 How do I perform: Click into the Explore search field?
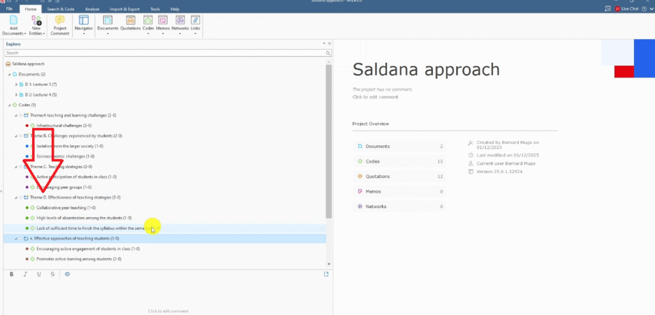165,53
